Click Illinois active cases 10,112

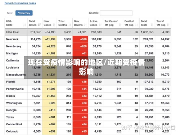97,96
